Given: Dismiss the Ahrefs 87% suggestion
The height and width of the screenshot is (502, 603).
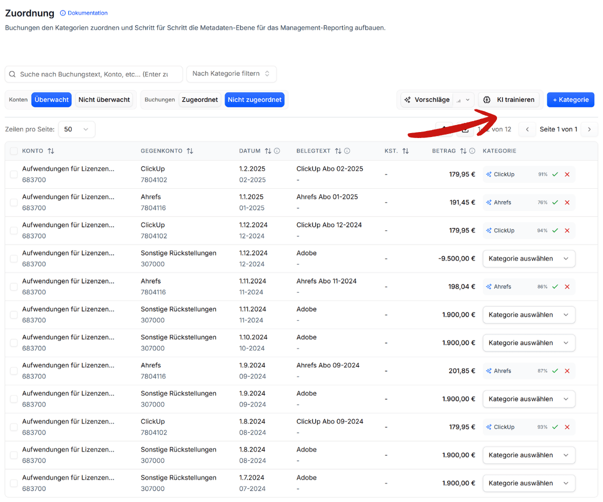Looking at the screenshot, I should pos(567,371).
